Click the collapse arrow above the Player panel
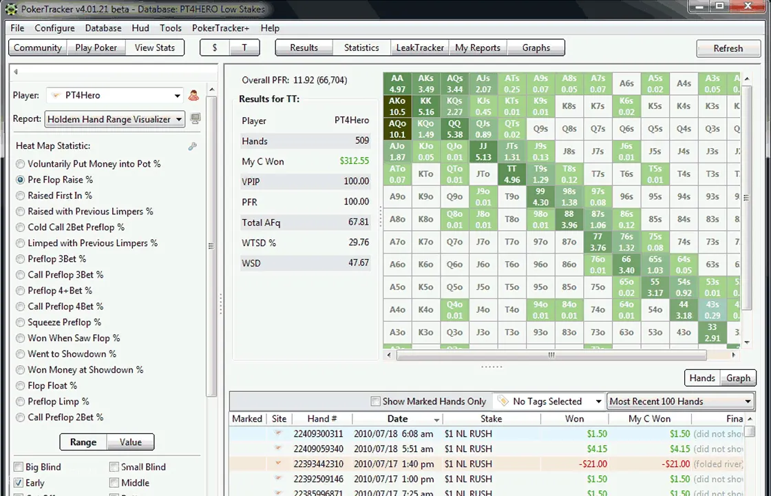The image size is (771, 496). click(x=16, y=72)
